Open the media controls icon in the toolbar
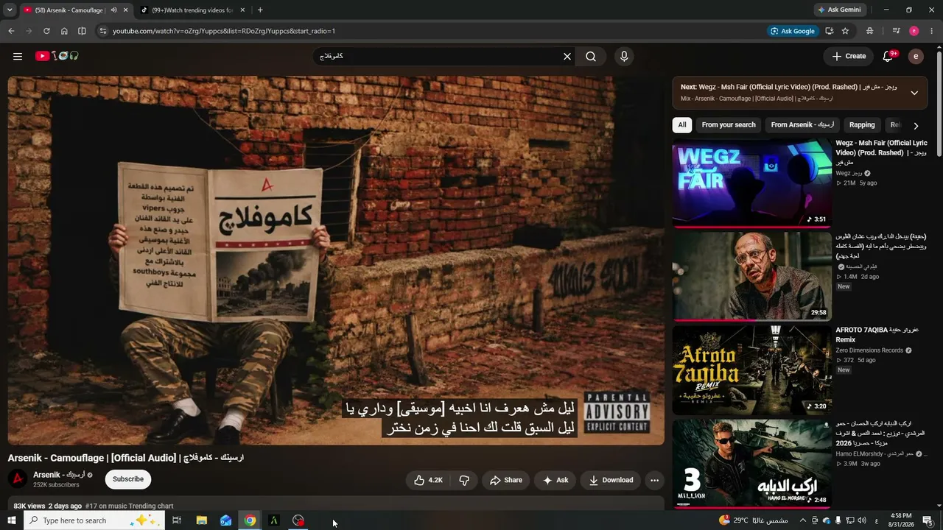 tap(896, 31)
